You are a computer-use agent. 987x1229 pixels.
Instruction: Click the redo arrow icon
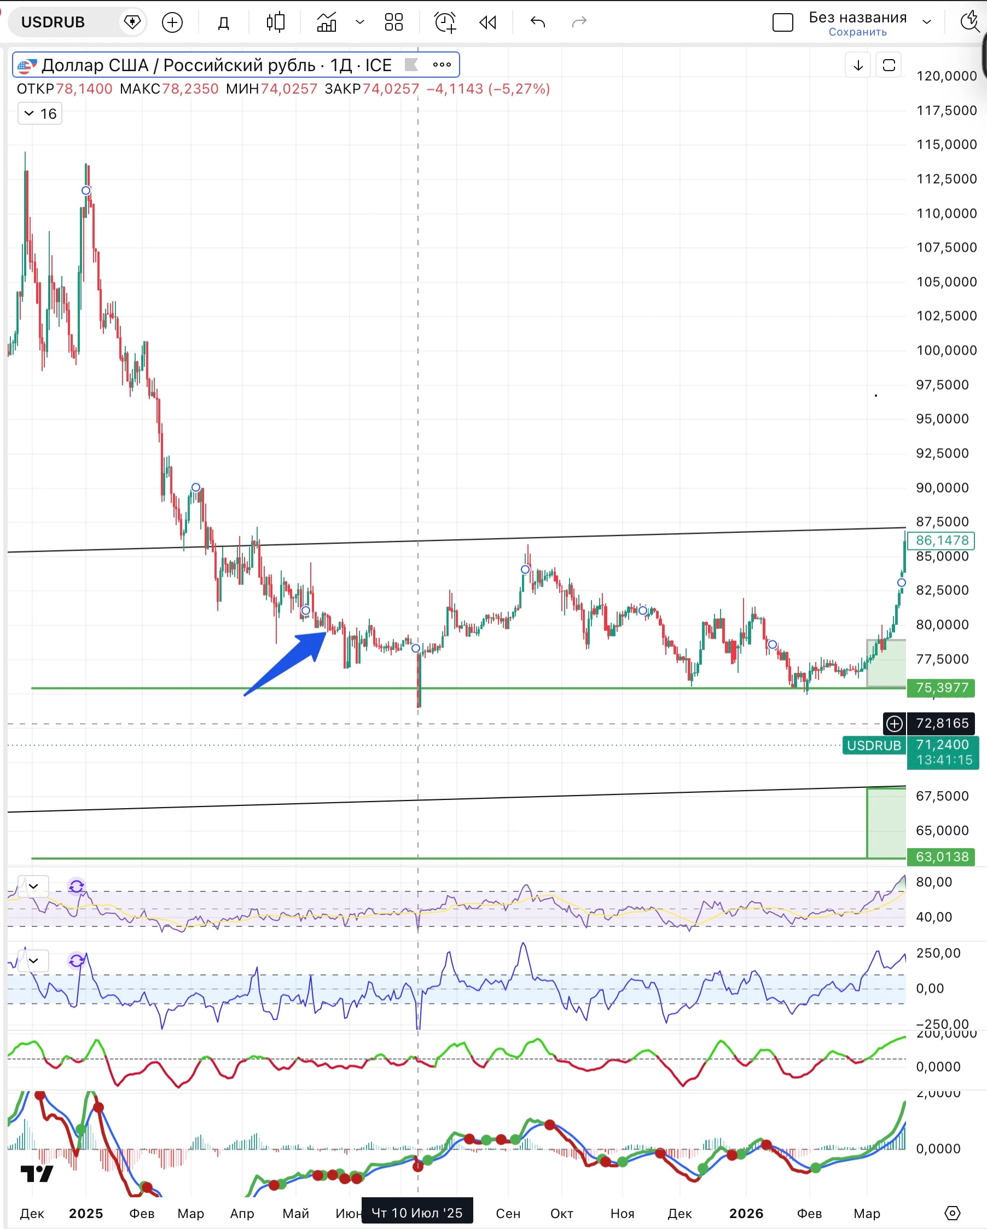pos(579,22)
